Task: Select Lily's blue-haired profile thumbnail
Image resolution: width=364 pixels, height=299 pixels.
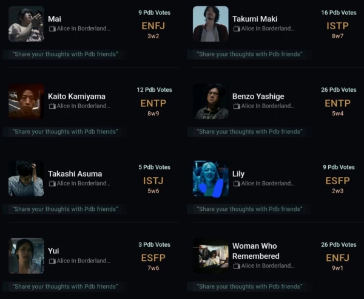Action: click(x=211, y=179)
